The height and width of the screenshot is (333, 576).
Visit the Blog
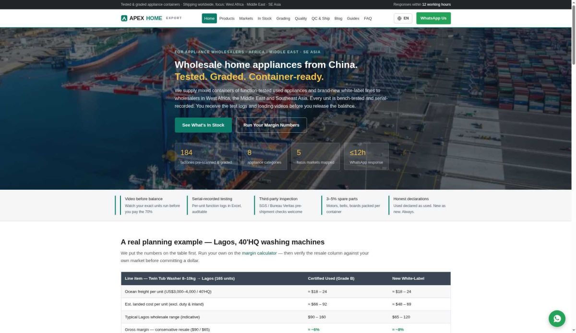point(338,18)
